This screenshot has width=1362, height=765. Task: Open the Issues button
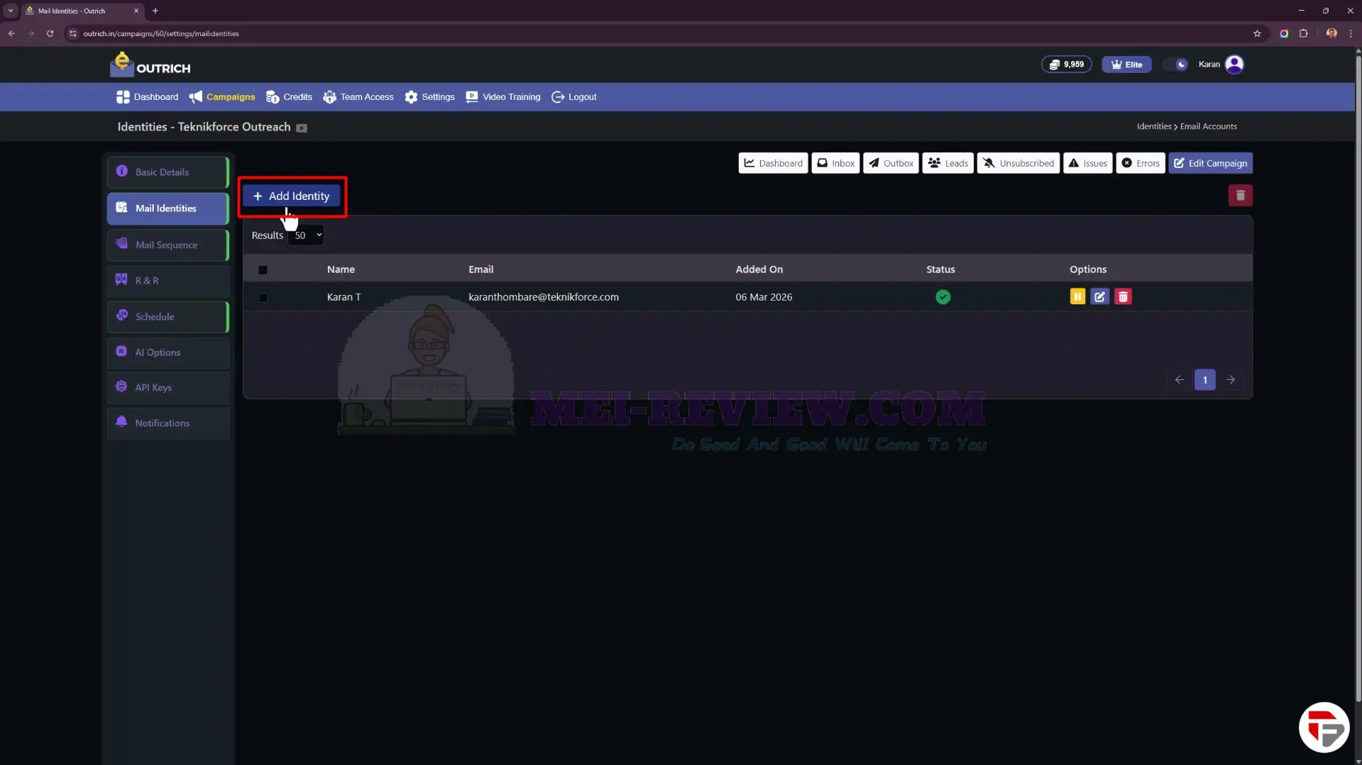point(1087,163)
